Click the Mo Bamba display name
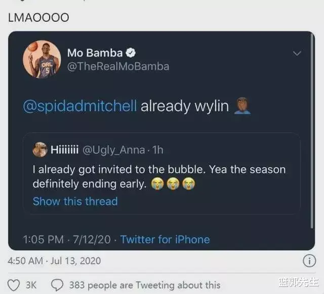Viewport: 324px width, 294px height. (x=95, y=53)
